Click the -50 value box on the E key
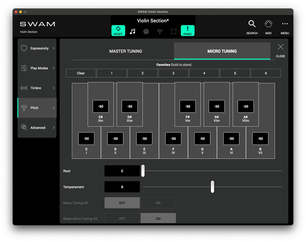306x242 pixels. click(144, 139)
